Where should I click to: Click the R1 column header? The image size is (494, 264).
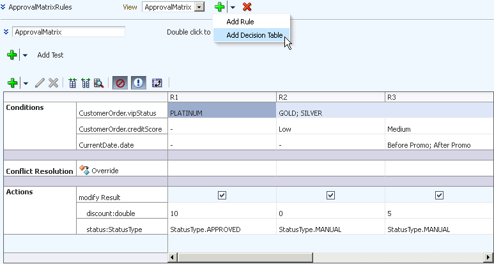222,97
